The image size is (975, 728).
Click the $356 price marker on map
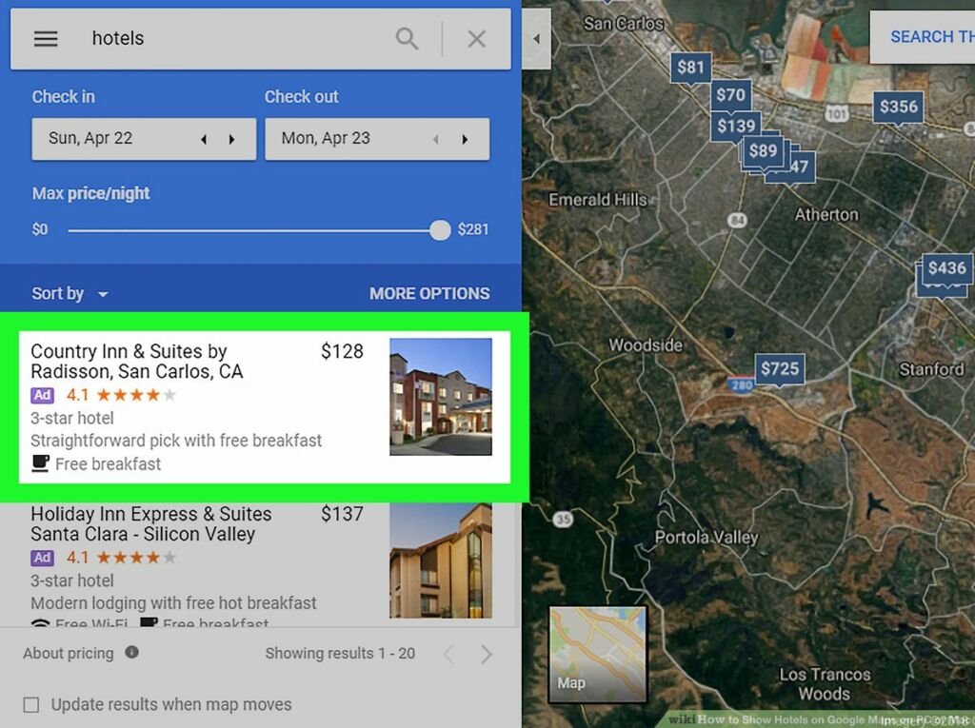[x=899, y=107]
